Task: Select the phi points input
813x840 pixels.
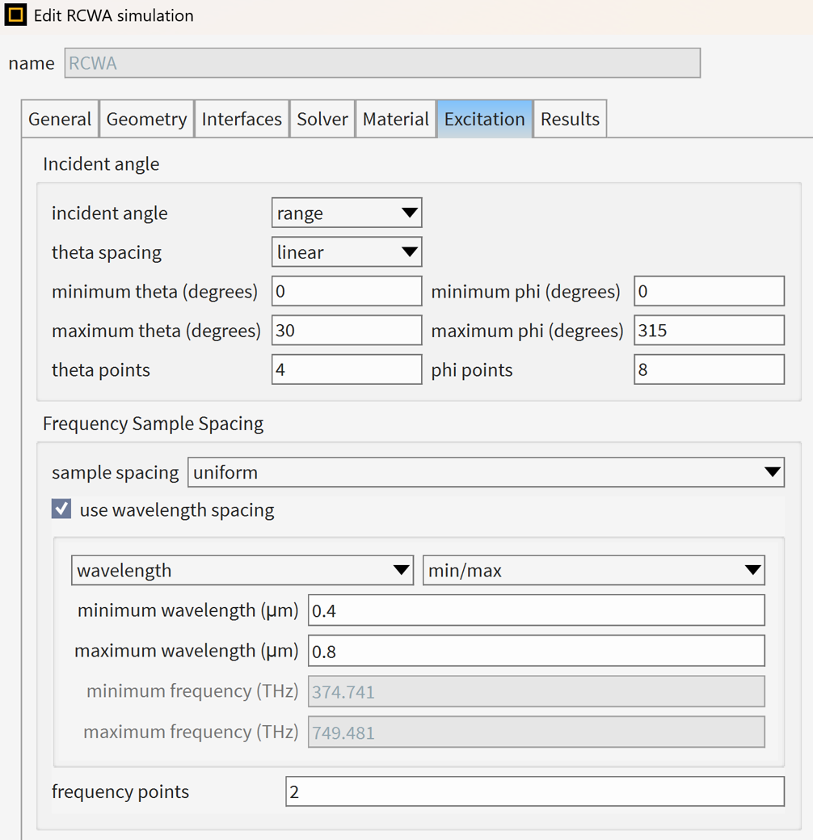Action: pos(709,369)
